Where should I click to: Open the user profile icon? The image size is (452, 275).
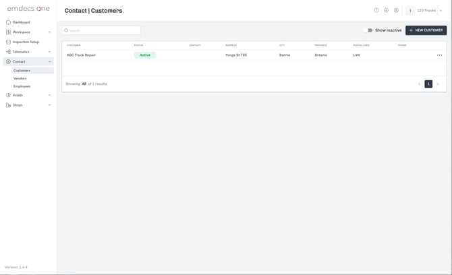397,10
